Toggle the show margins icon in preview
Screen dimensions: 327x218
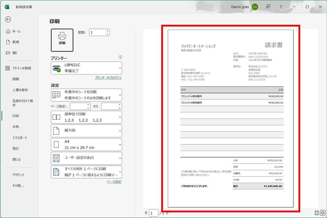pos(317,213)
